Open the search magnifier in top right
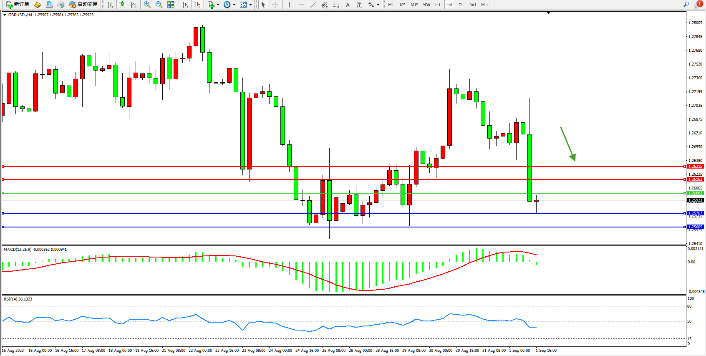This screenshot has width=706, height=356. pos(686,5)
